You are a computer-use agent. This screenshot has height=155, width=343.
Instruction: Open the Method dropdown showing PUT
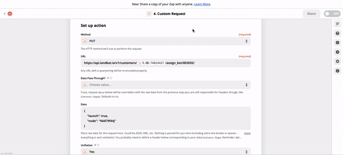pyautogui.click(x=166, y=41)
